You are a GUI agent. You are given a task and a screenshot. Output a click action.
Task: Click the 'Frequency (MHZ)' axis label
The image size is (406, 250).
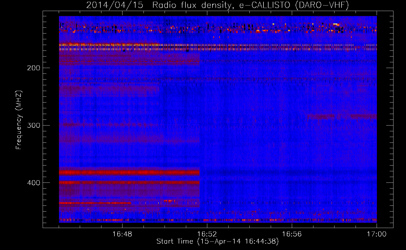coord(19,120)
